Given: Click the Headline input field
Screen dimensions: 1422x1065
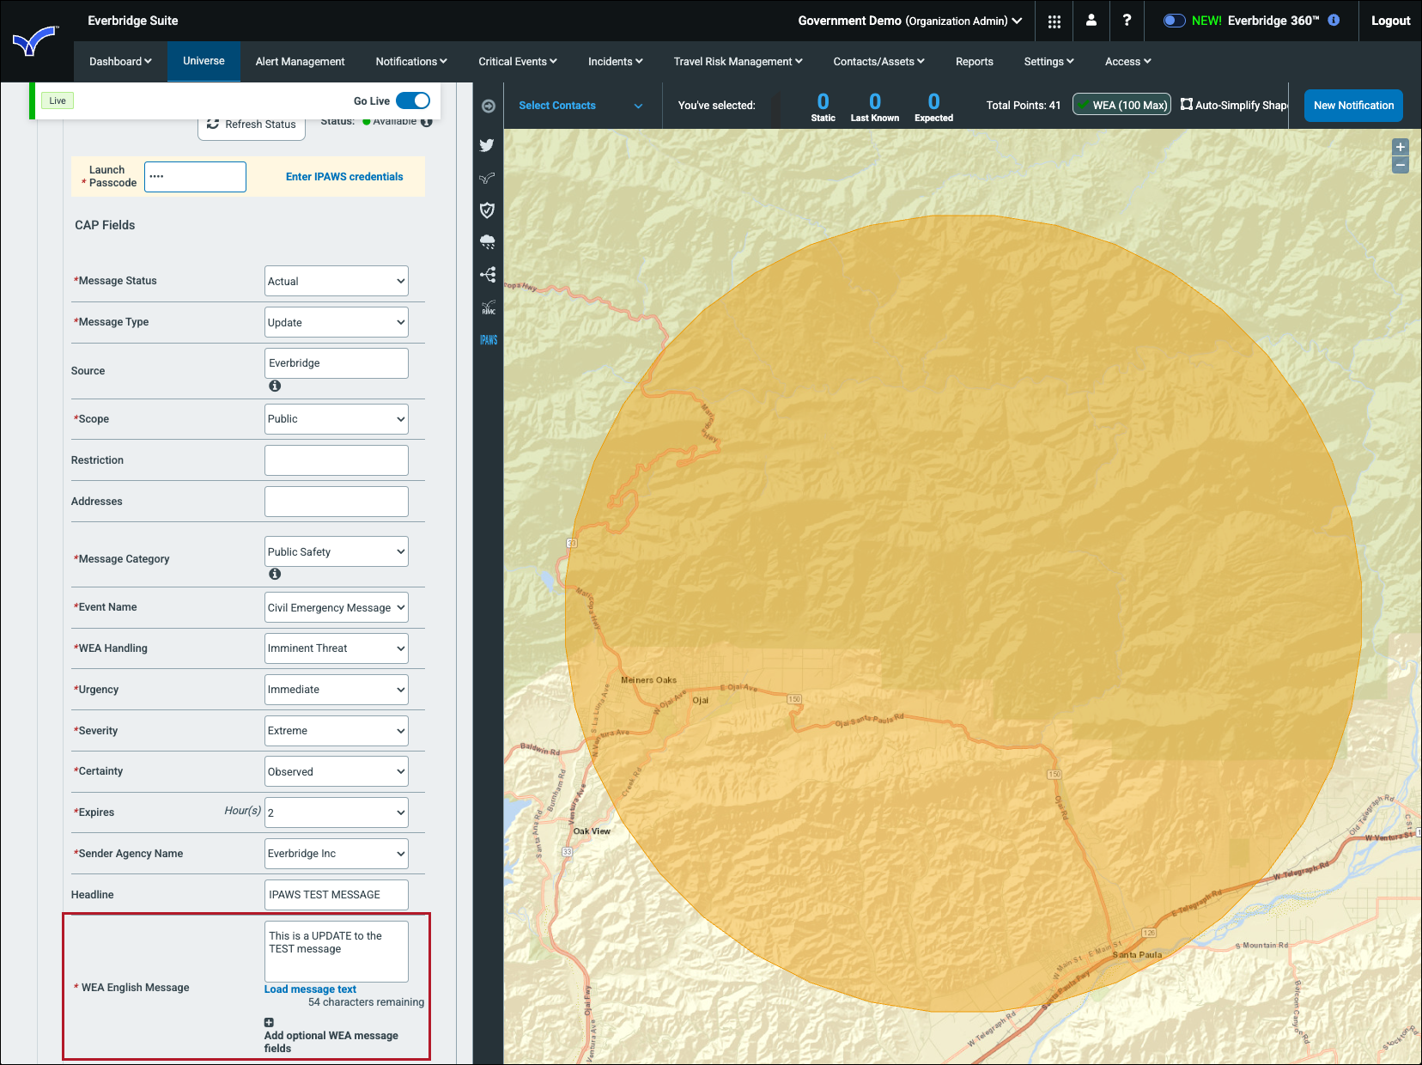Looking at the screenshot, I should (x=337, y=895).
